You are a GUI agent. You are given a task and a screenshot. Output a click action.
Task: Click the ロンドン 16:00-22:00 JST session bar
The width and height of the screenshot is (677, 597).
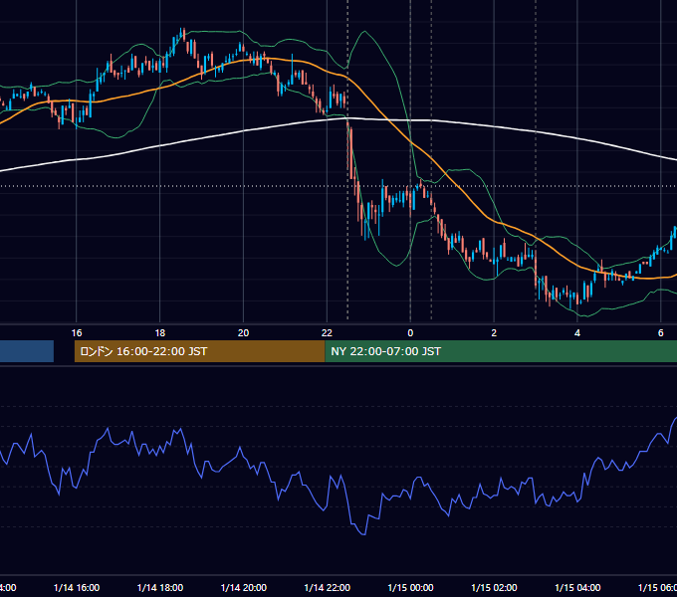[199, 351]
